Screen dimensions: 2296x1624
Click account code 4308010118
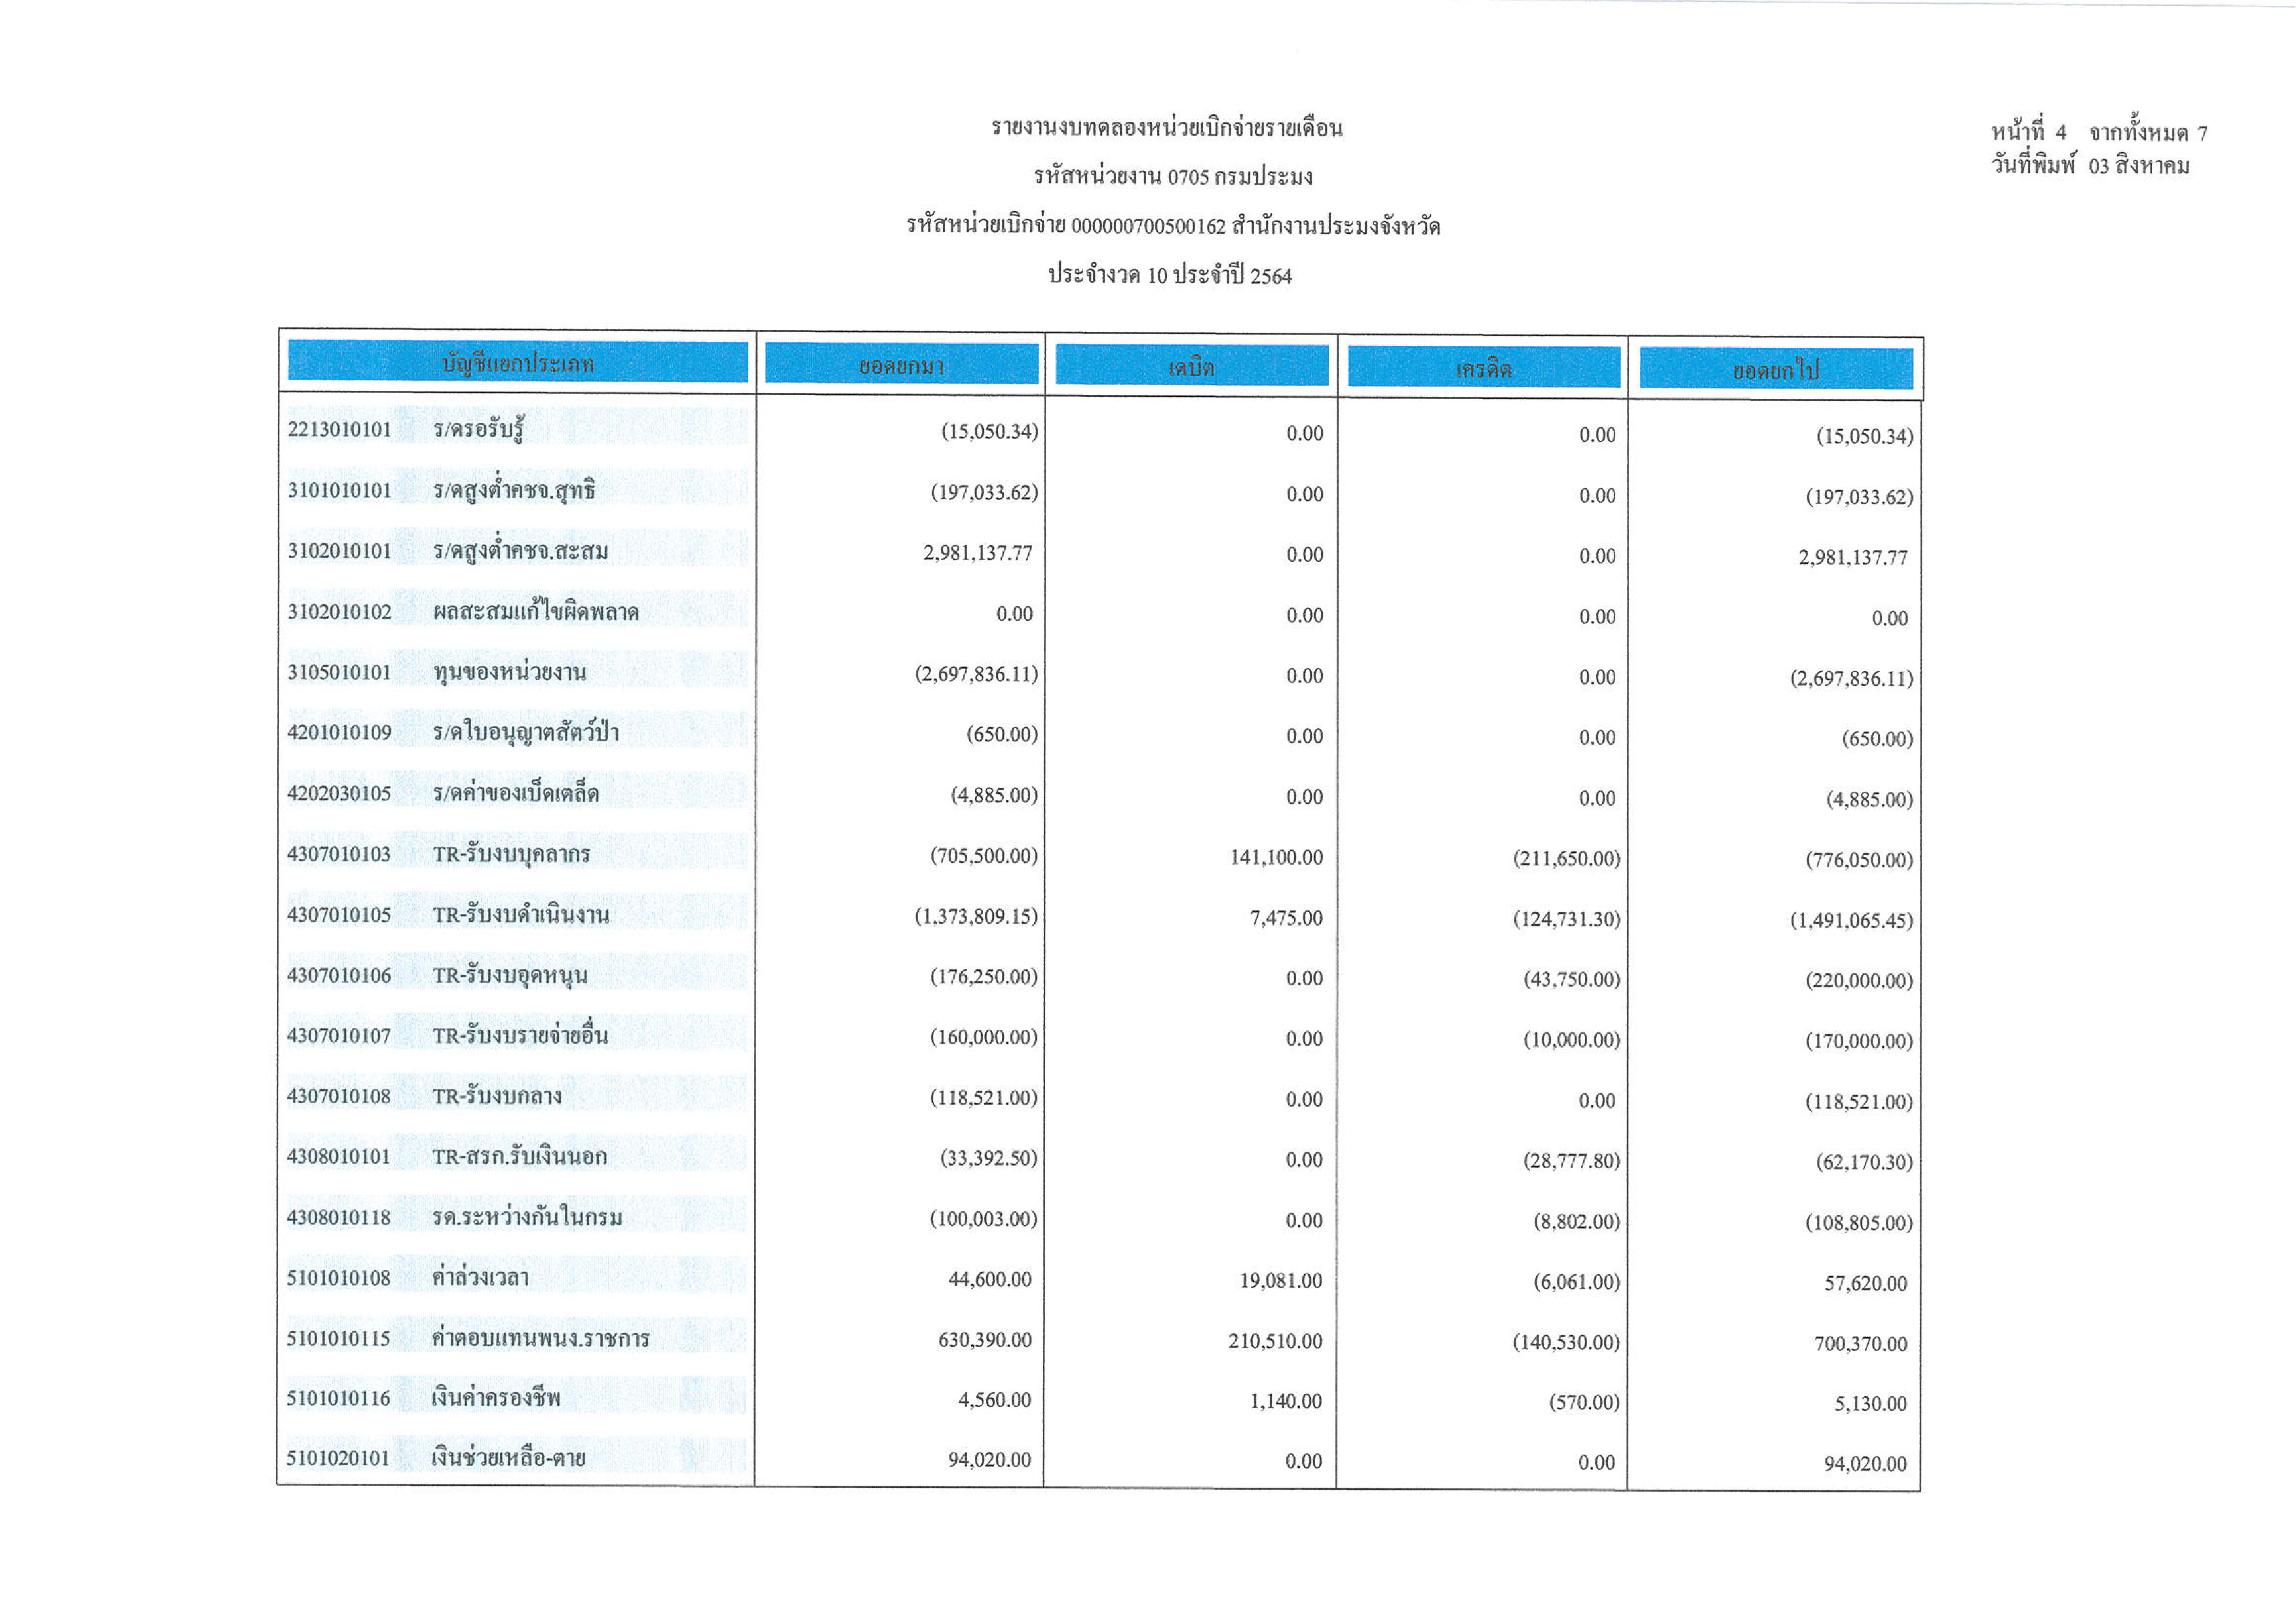coord(339,1217)
